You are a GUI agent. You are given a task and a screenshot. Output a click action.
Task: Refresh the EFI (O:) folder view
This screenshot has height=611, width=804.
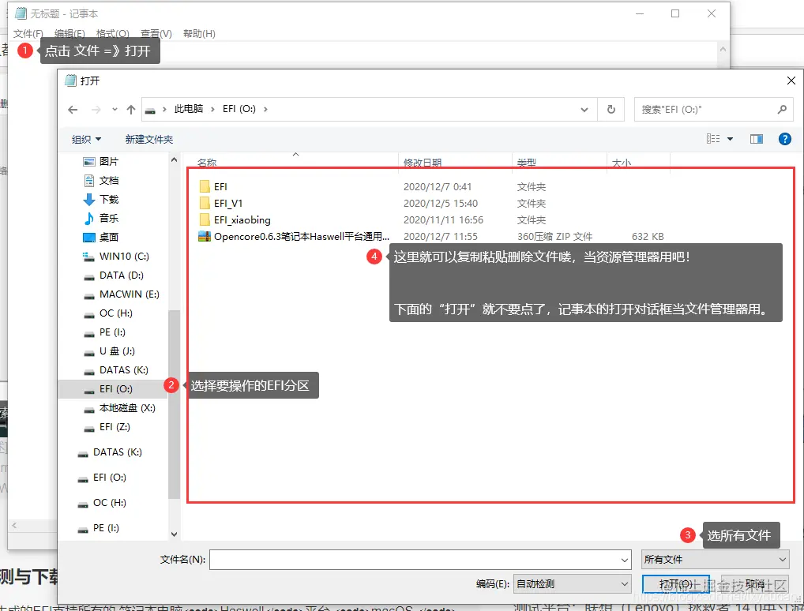coord(611,109)
